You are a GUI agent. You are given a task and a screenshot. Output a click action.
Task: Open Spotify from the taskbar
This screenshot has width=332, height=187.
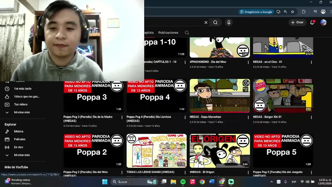183,182
